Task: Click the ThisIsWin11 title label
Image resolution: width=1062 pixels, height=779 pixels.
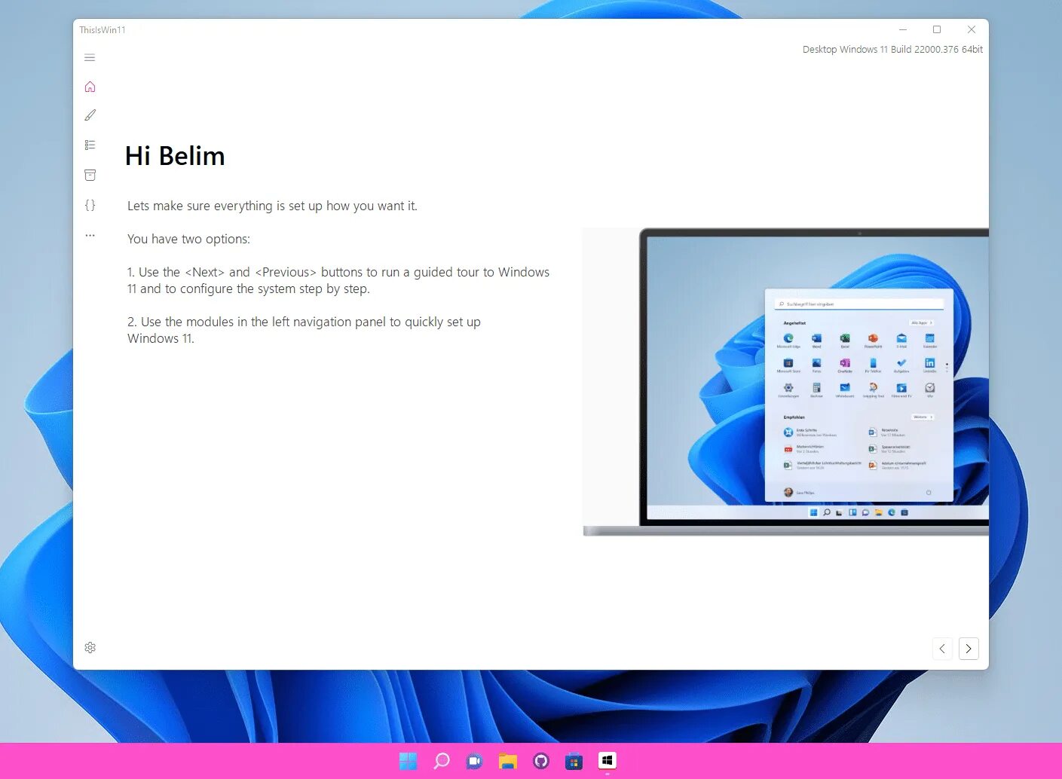Action: [x=103, y=30]
